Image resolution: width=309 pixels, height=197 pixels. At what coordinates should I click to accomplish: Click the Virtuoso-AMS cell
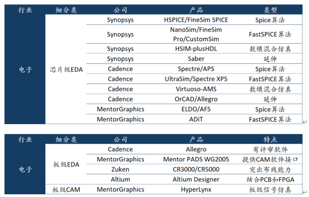196,89
